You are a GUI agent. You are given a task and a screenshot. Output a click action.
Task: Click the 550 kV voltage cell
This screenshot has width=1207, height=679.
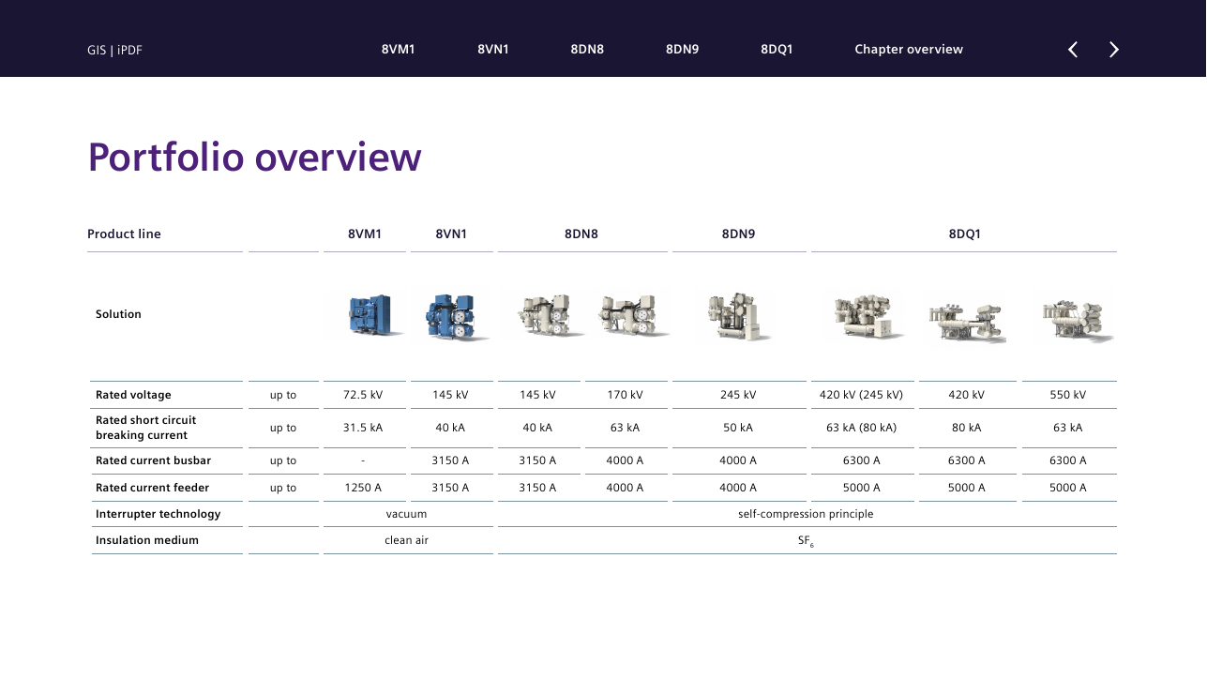point(1068,395)
